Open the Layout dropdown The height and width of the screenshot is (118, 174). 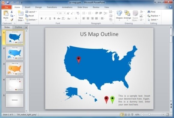pos(31,12)
